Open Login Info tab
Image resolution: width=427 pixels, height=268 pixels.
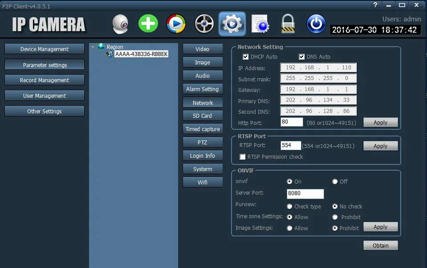202,156
